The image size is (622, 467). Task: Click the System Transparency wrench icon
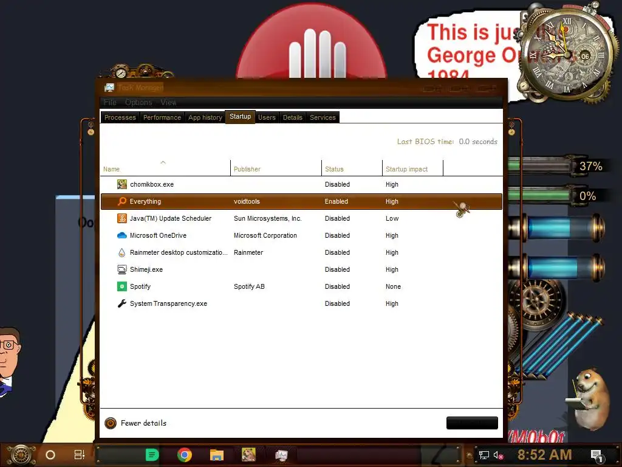pos(121,303)
